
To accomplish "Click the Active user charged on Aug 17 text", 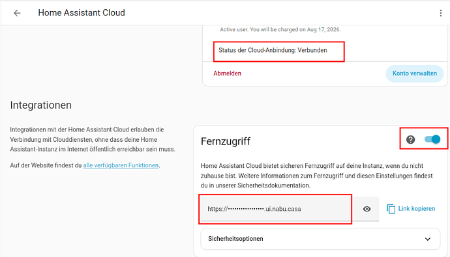I will pos(280,29).
